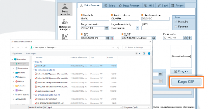Select JoseEnriqueSanchez.pdf file
Viewport: 208px width, 109px height.
[x=75, y=91]
